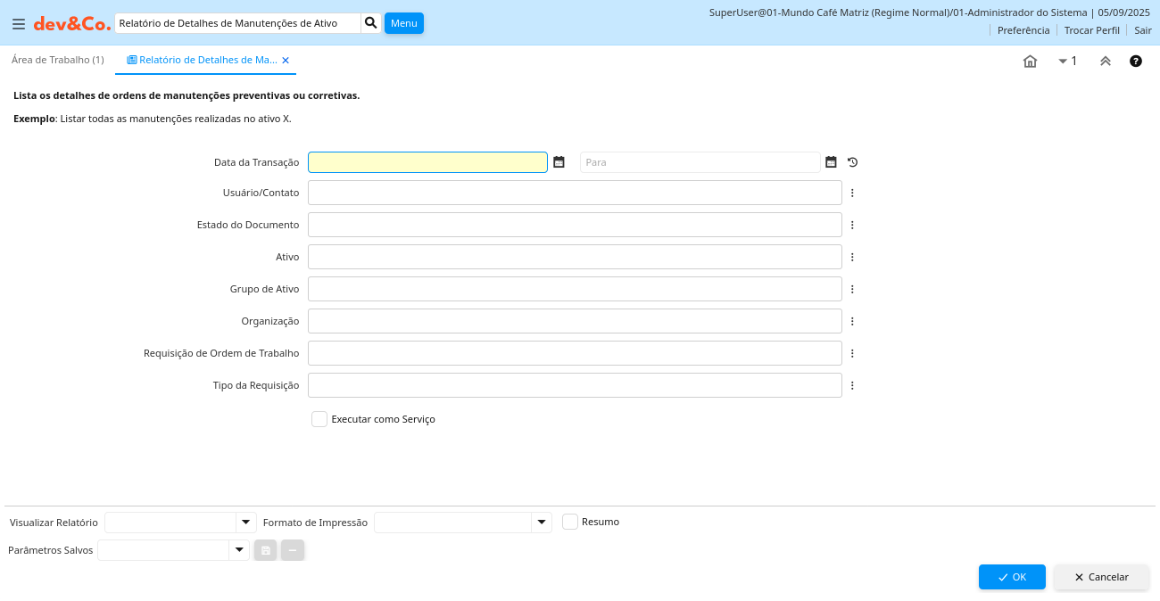The image size is (1160, 601).
Task: Expand the Parâmetros Salvos dropdown
Action: pyautogui.click(x=238, y=550)
